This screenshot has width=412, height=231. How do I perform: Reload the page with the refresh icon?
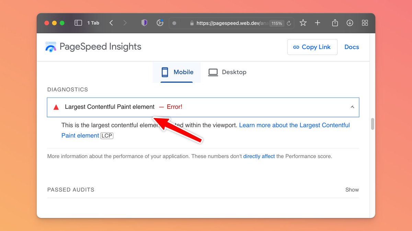tap(289, 23)
